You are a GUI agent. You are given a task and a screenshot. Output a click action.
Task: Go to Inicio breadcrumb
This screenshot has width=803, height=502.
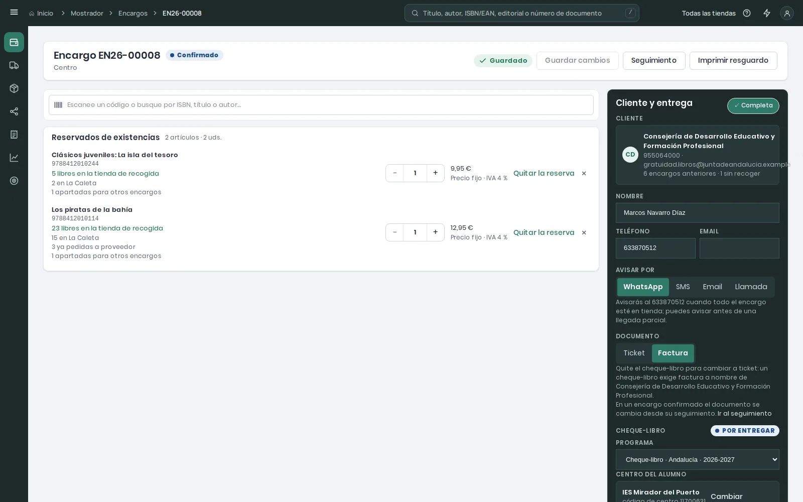(41, 13)
